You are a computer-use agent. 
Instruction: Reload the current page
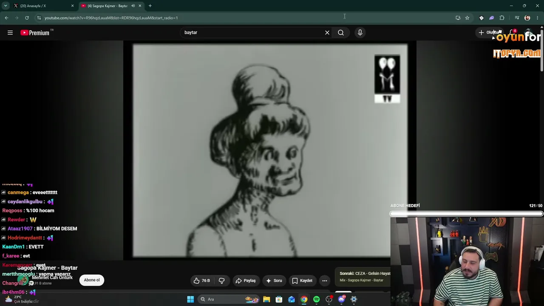[x=27, y=18]
